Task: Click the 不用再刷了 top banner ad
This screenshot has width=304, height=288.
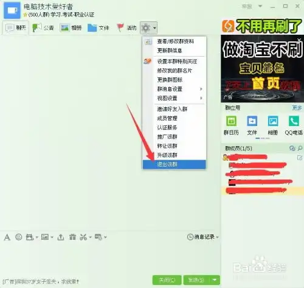Action: pyautogui.click(x=262, y=26)
